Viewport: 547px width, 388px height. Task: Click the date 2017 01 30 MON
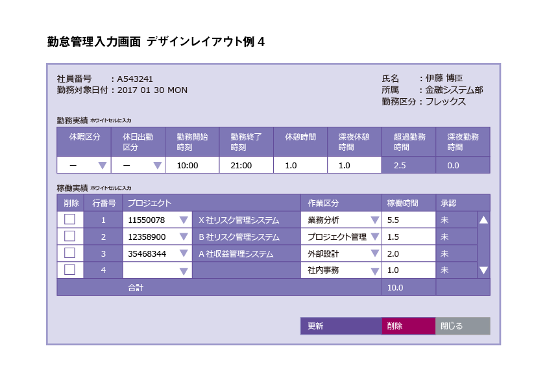tap(152, 90)
